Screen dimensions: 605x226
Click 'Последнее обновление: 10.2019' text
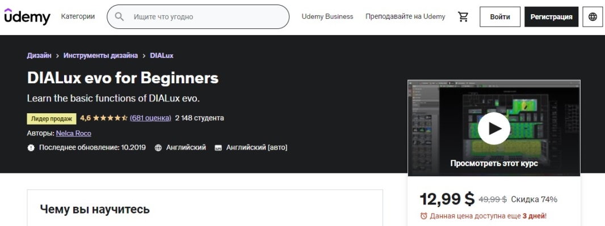coord(92,147)
